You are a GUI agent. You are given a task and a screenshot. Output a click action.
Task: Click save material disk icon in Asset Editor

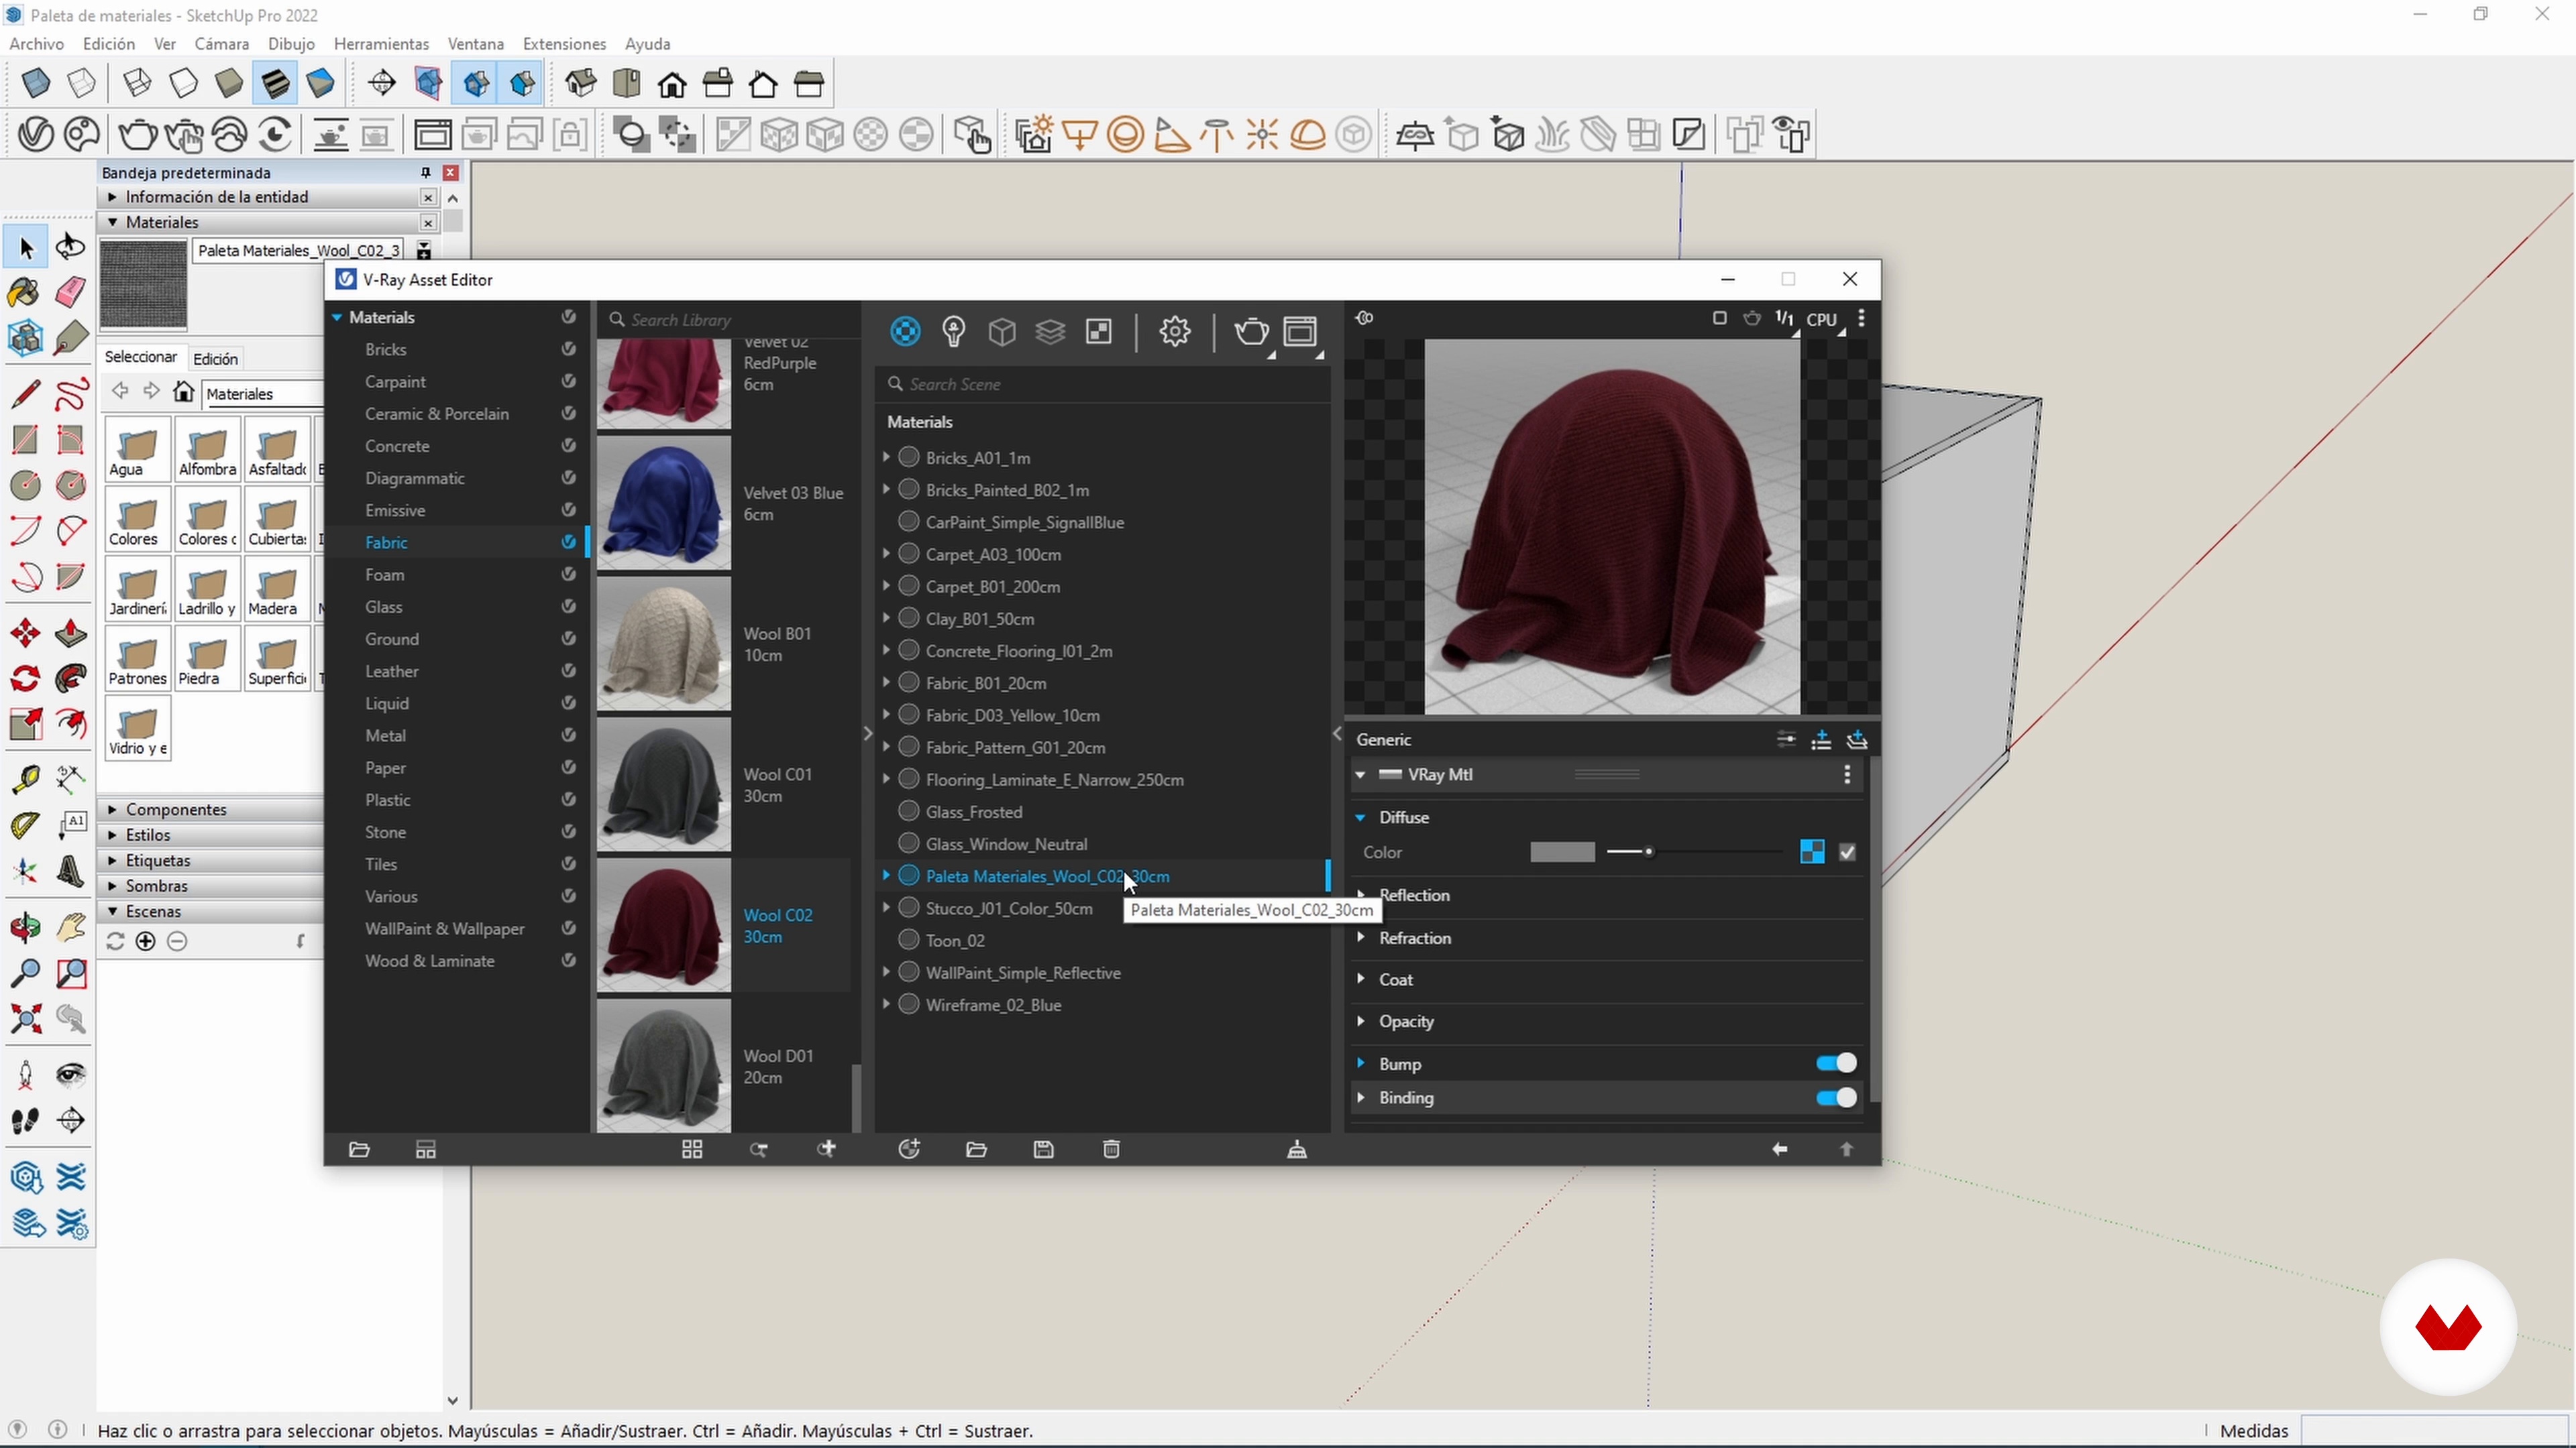pos(1044,1149)
